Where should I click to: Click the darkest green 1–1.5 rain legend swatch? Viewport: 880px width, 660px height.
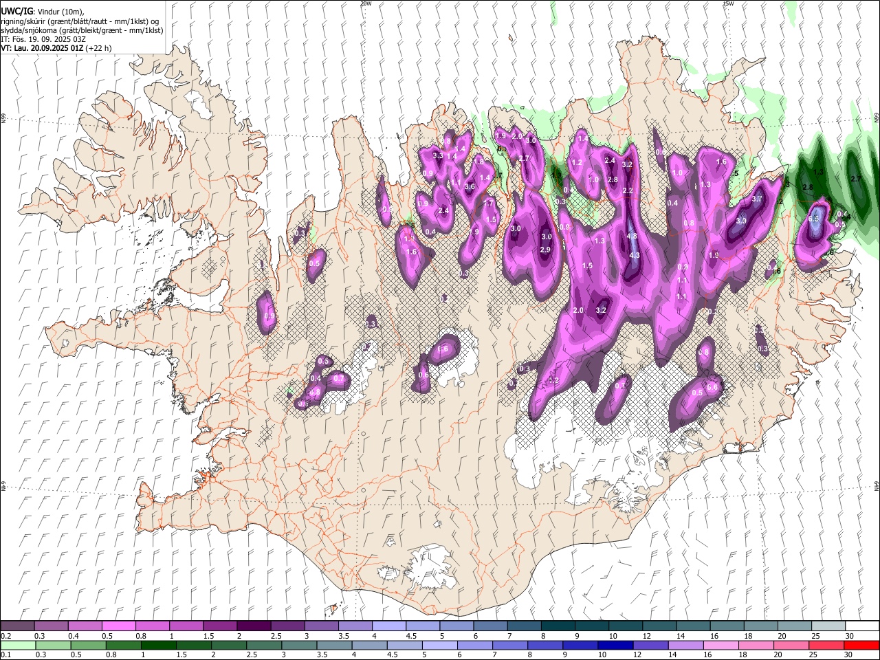click(159, 646)
